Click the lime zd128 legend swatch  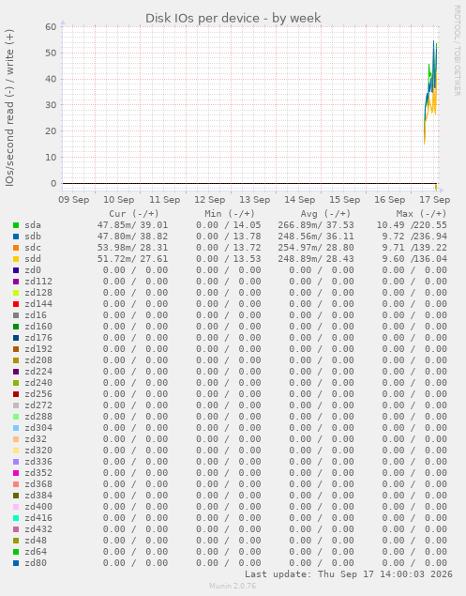(x=16, y=293)
